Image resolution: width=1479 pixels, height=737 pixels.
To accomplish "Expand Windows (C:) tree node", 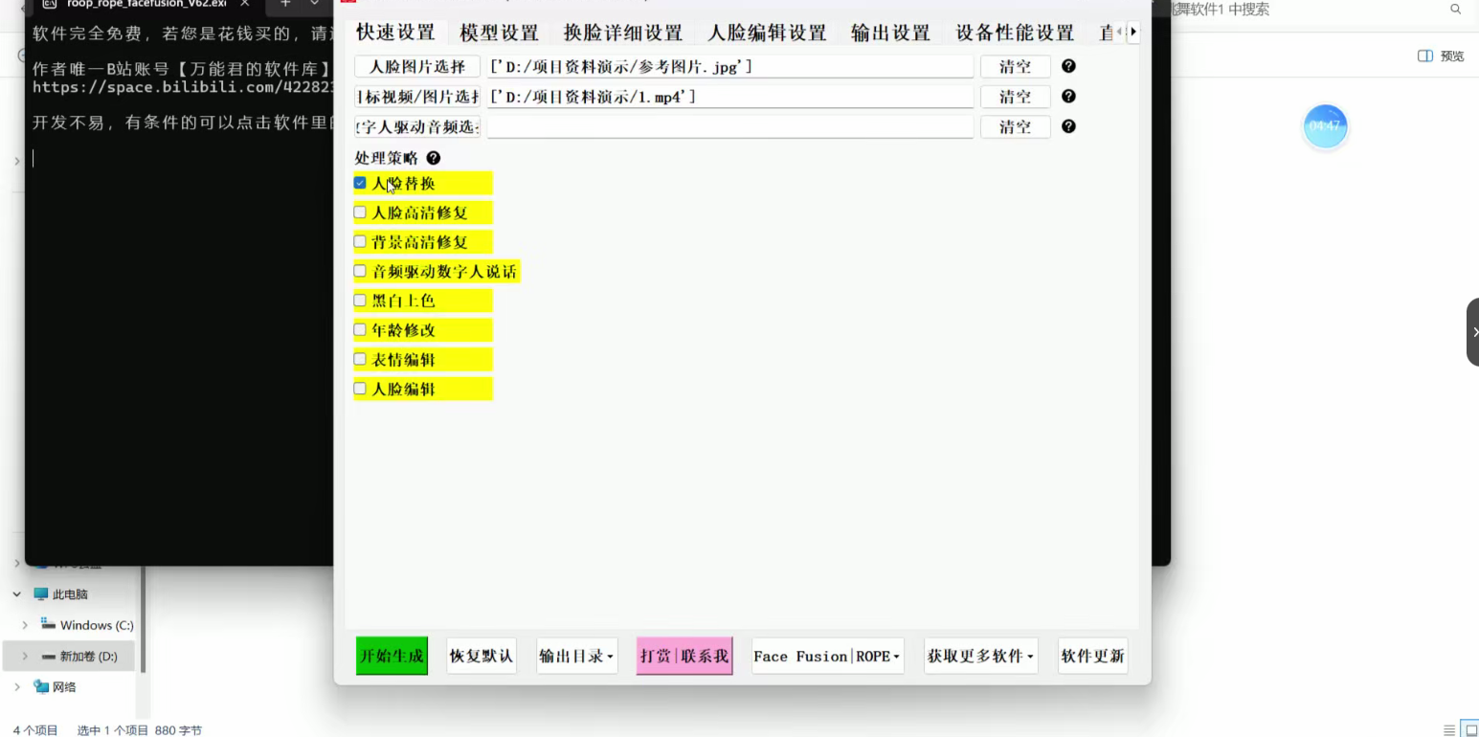I will 25,625.
